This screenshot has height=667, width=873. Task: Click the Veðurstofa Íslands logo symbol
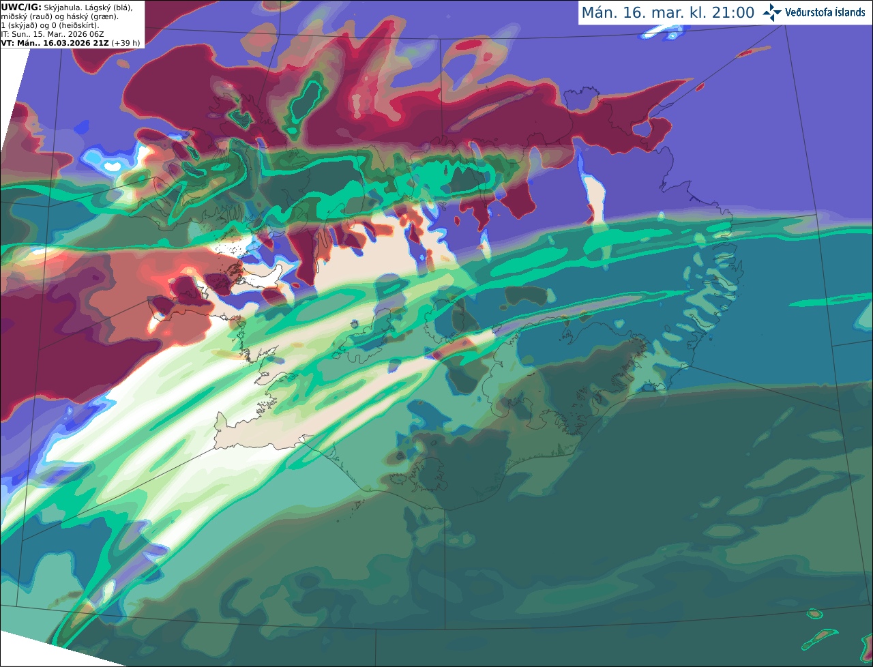point(772,12)
